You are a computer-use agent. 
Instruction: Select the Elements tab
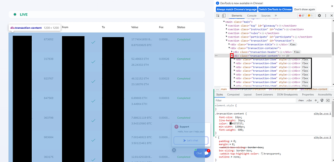click(x=237, y=15)
